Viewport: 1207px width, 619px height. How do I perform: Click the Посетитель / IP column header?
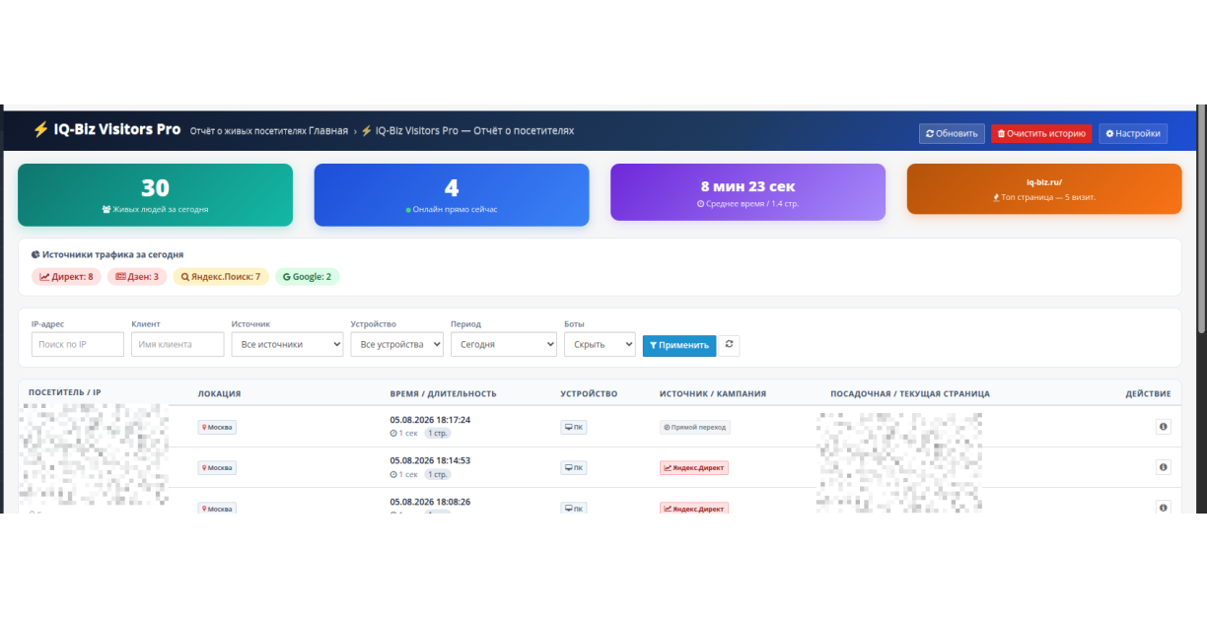coord(64,392)
